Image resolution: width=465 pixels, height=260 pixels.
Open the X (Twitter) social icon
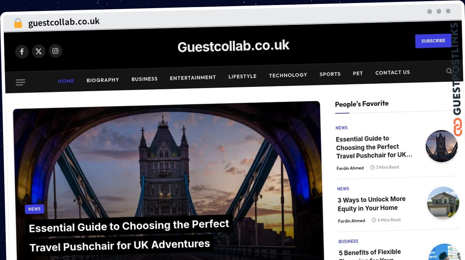(38, 51)
